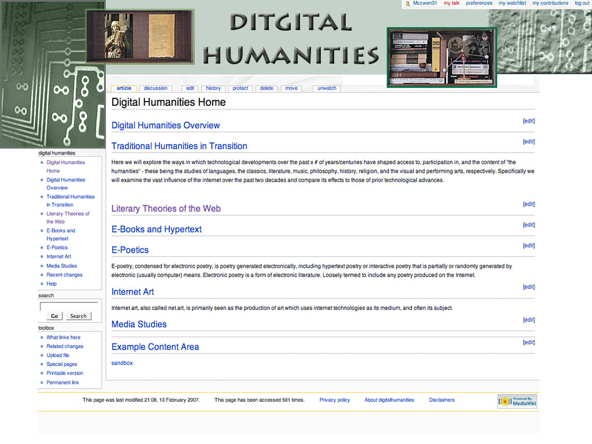Open Special pages in toolbox

(x=61, y=364)
